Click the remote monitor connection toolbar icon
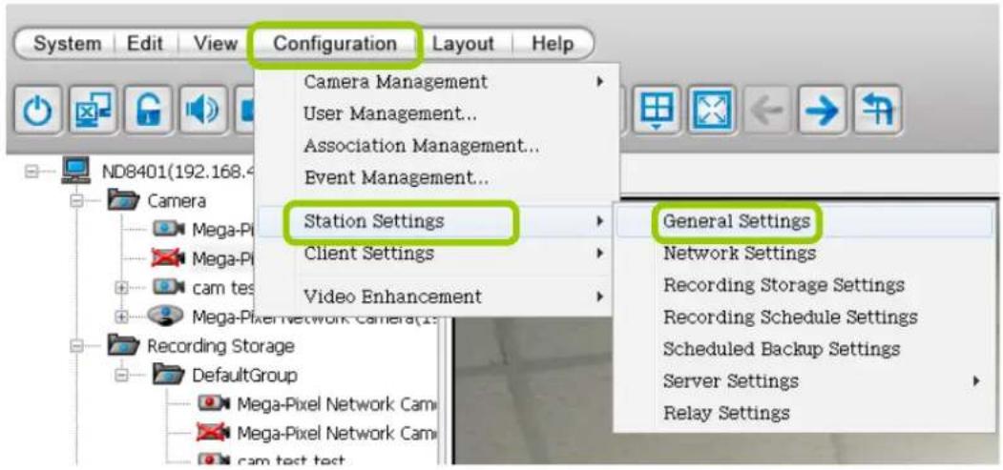 pos(94,110)
